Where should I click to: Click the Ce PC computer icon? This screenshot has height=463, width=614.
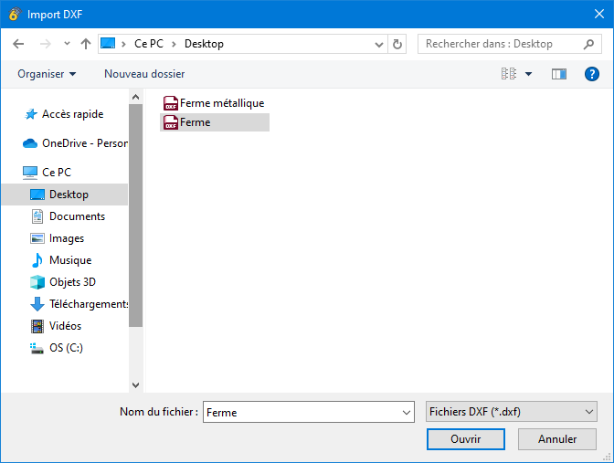tap(30, 173)
